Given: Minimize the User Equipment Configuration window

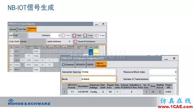Looking at the screenshot, I should point(166,58).
